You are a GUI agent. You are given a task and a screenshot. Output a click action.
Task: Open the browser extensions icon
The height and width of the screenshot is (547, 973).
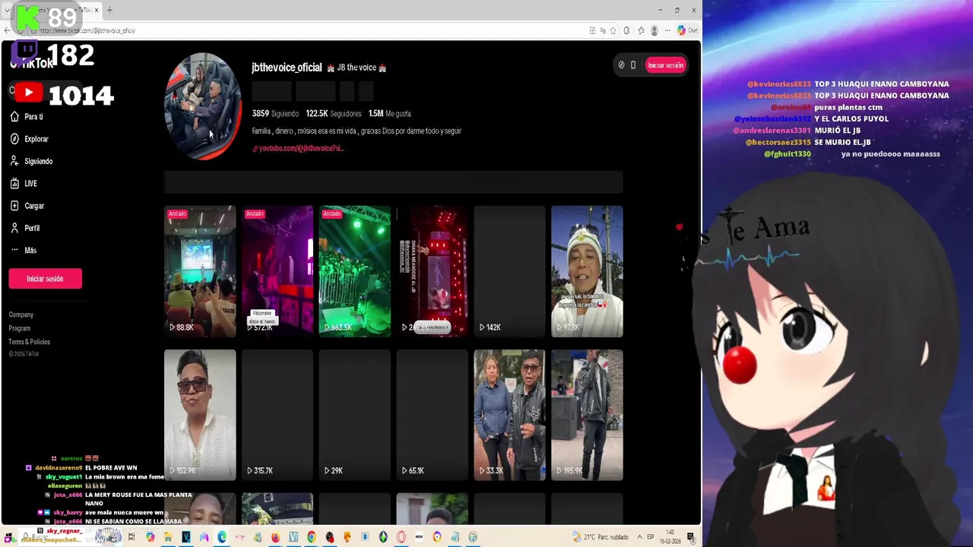(x=626, y=30)
